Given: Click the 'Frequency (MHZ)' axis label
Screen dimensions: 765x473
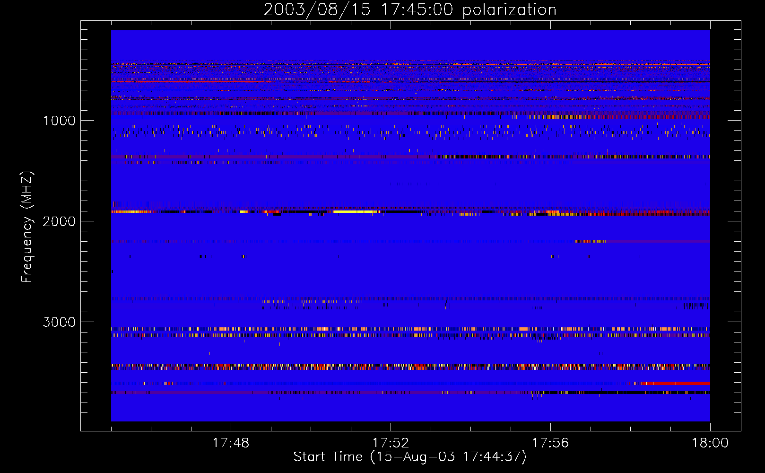Looking at the screenshot, I should pos(27,227).
